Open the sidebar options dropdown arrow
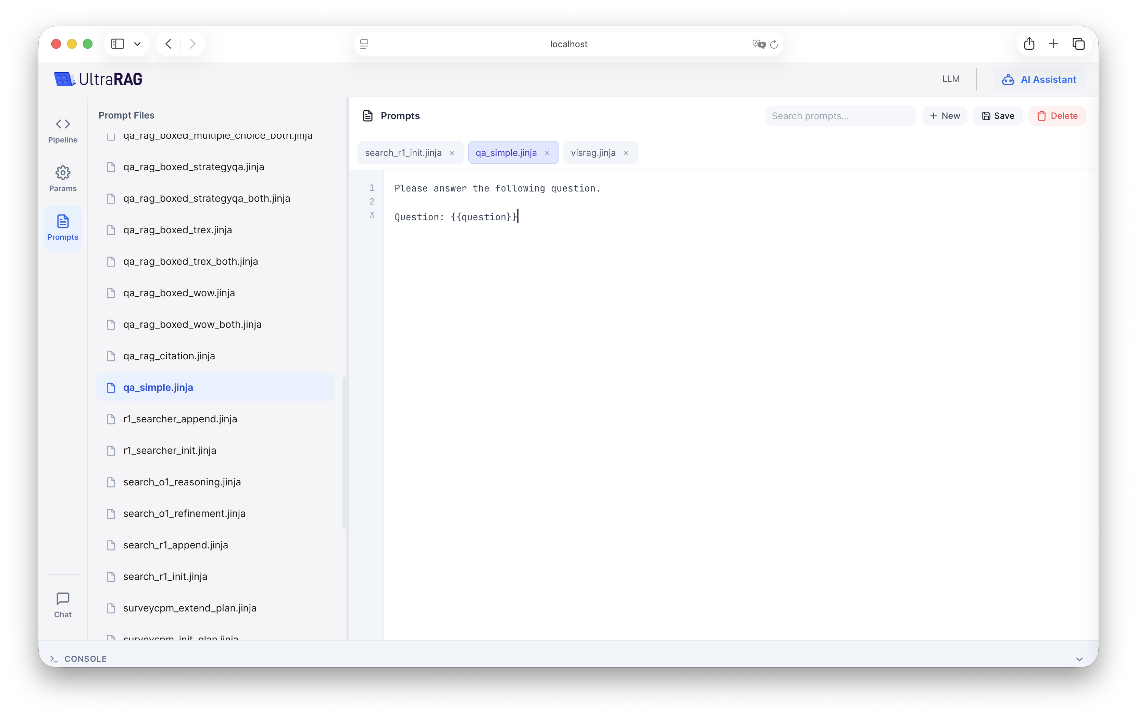Image resolution: width=1137 pixels, height=718 pixels. tap(137, 44)
